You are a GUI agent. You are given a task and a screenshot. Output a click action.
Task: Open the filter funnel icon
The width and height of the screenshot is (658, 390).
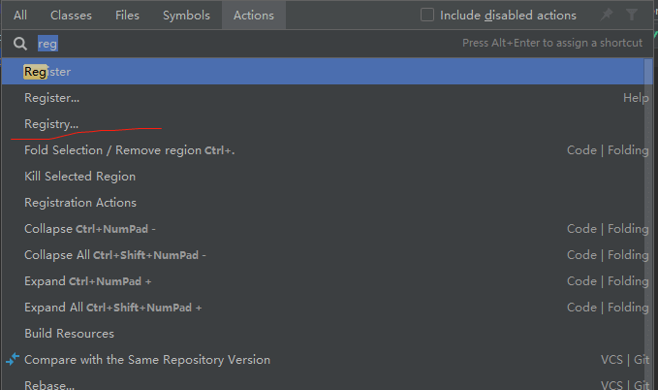(x=632, y=15)
